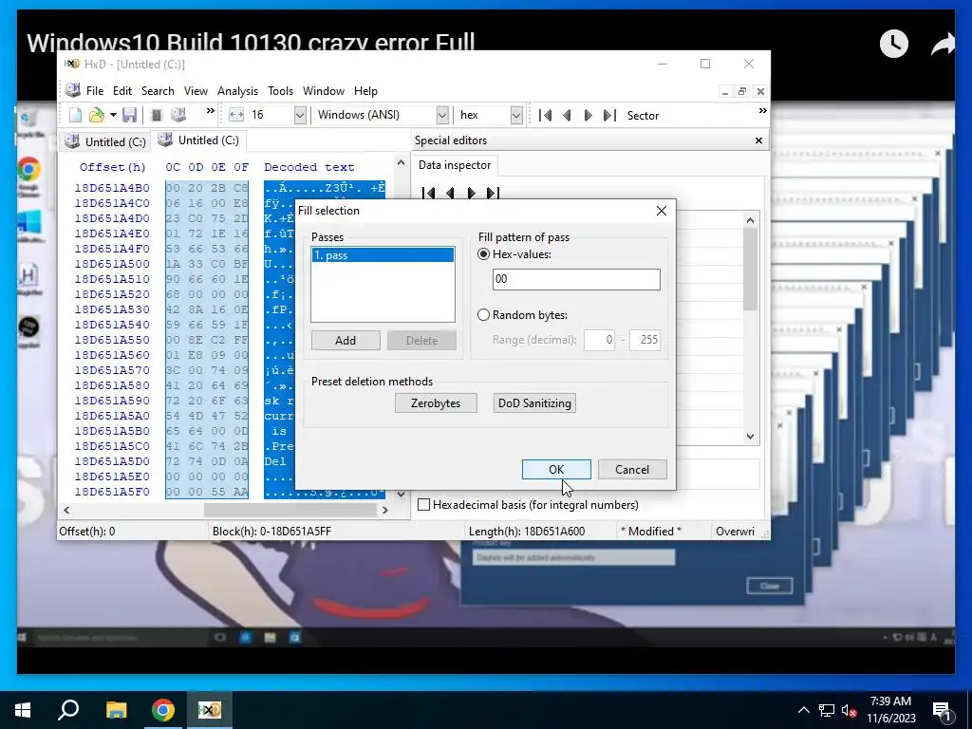
Task: Select the Hex-values radio button
Action: point(483,254)
